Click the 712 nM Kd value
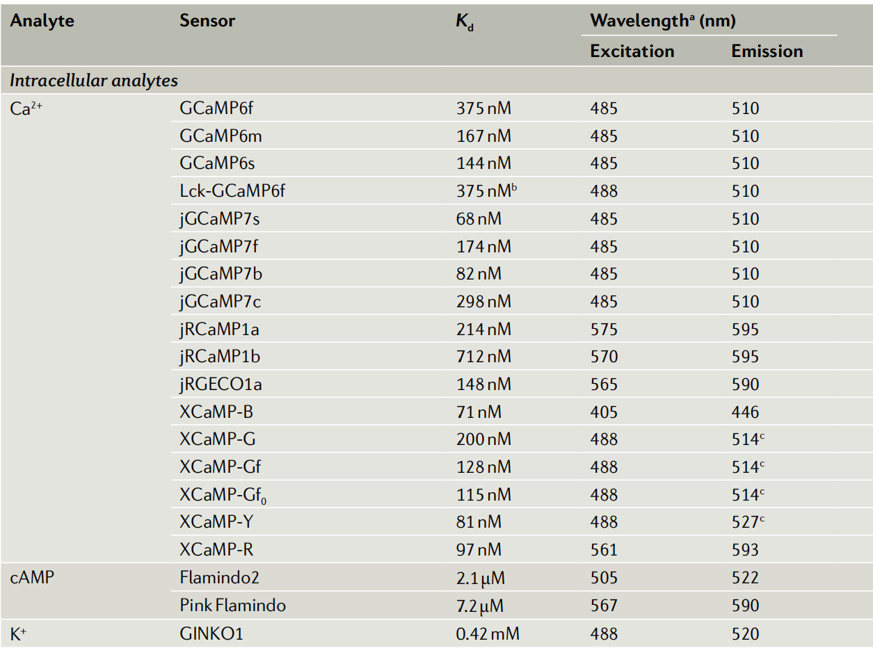 (x=483, y=357)
